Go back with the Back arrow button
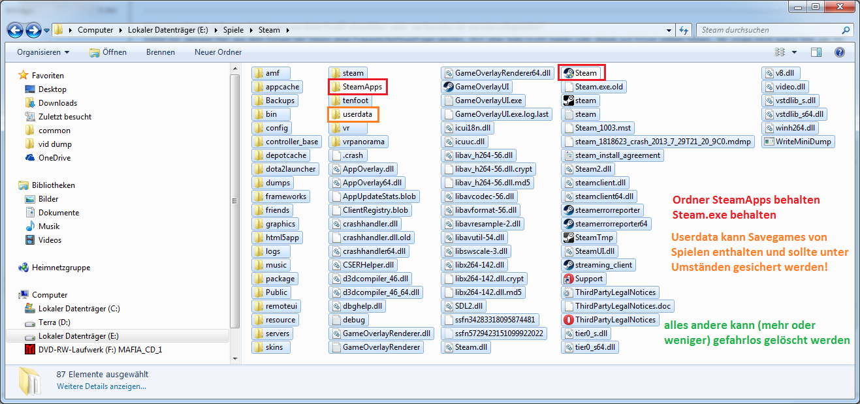 point(16,30)
